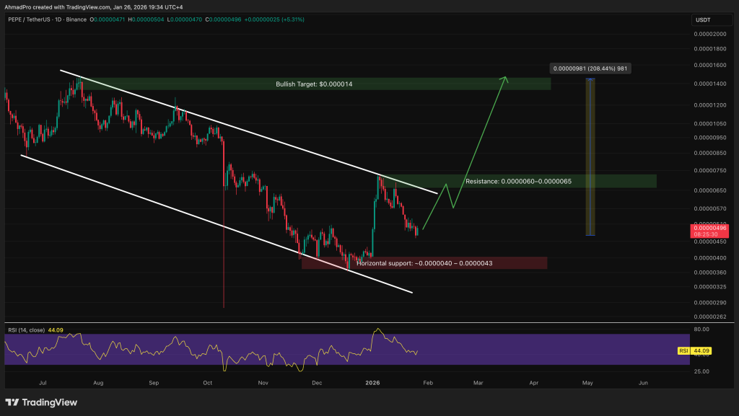Click the Oct label on time axis
This screenshot has width=739, height=416.
click(207, 384)
